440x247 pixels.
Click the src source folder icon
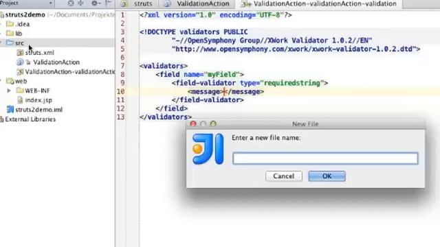pyautogui.click(x=10, y=43)
